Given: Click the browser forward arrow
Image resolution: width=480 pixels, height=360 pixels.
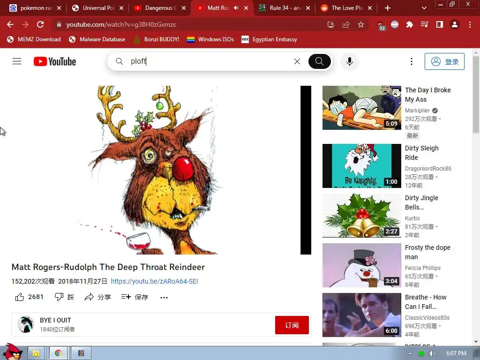Looking at the screenshot, I should click(25, 24).
